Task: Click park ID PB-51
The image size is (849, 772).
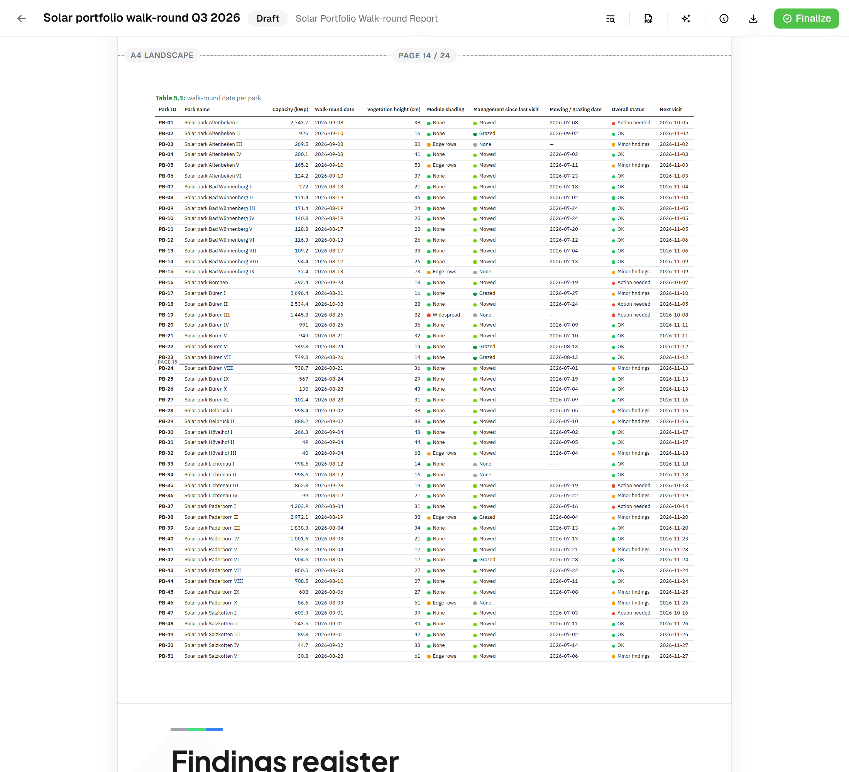Action: (166, 656)
